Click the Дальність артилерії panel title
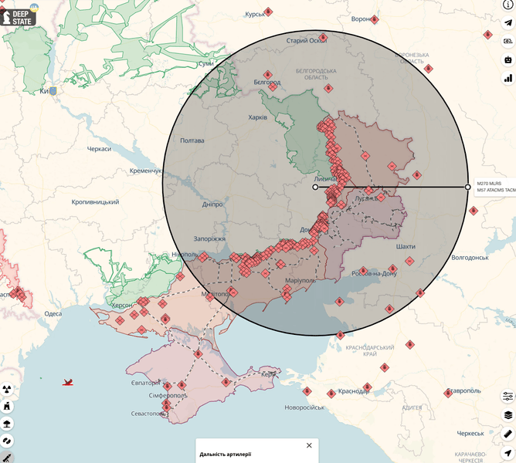 point(225,455)
